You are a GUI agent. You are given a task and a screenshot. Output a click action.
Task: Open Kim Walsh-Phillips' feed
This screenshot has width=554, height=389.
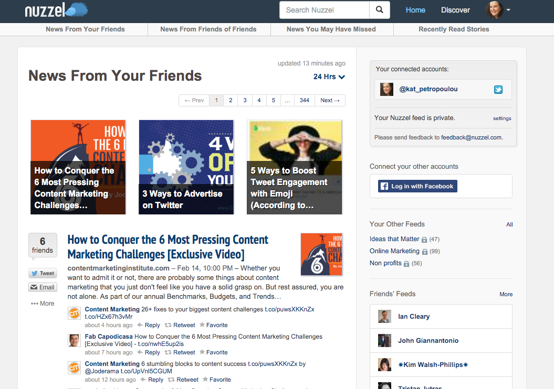click(441, 365)
